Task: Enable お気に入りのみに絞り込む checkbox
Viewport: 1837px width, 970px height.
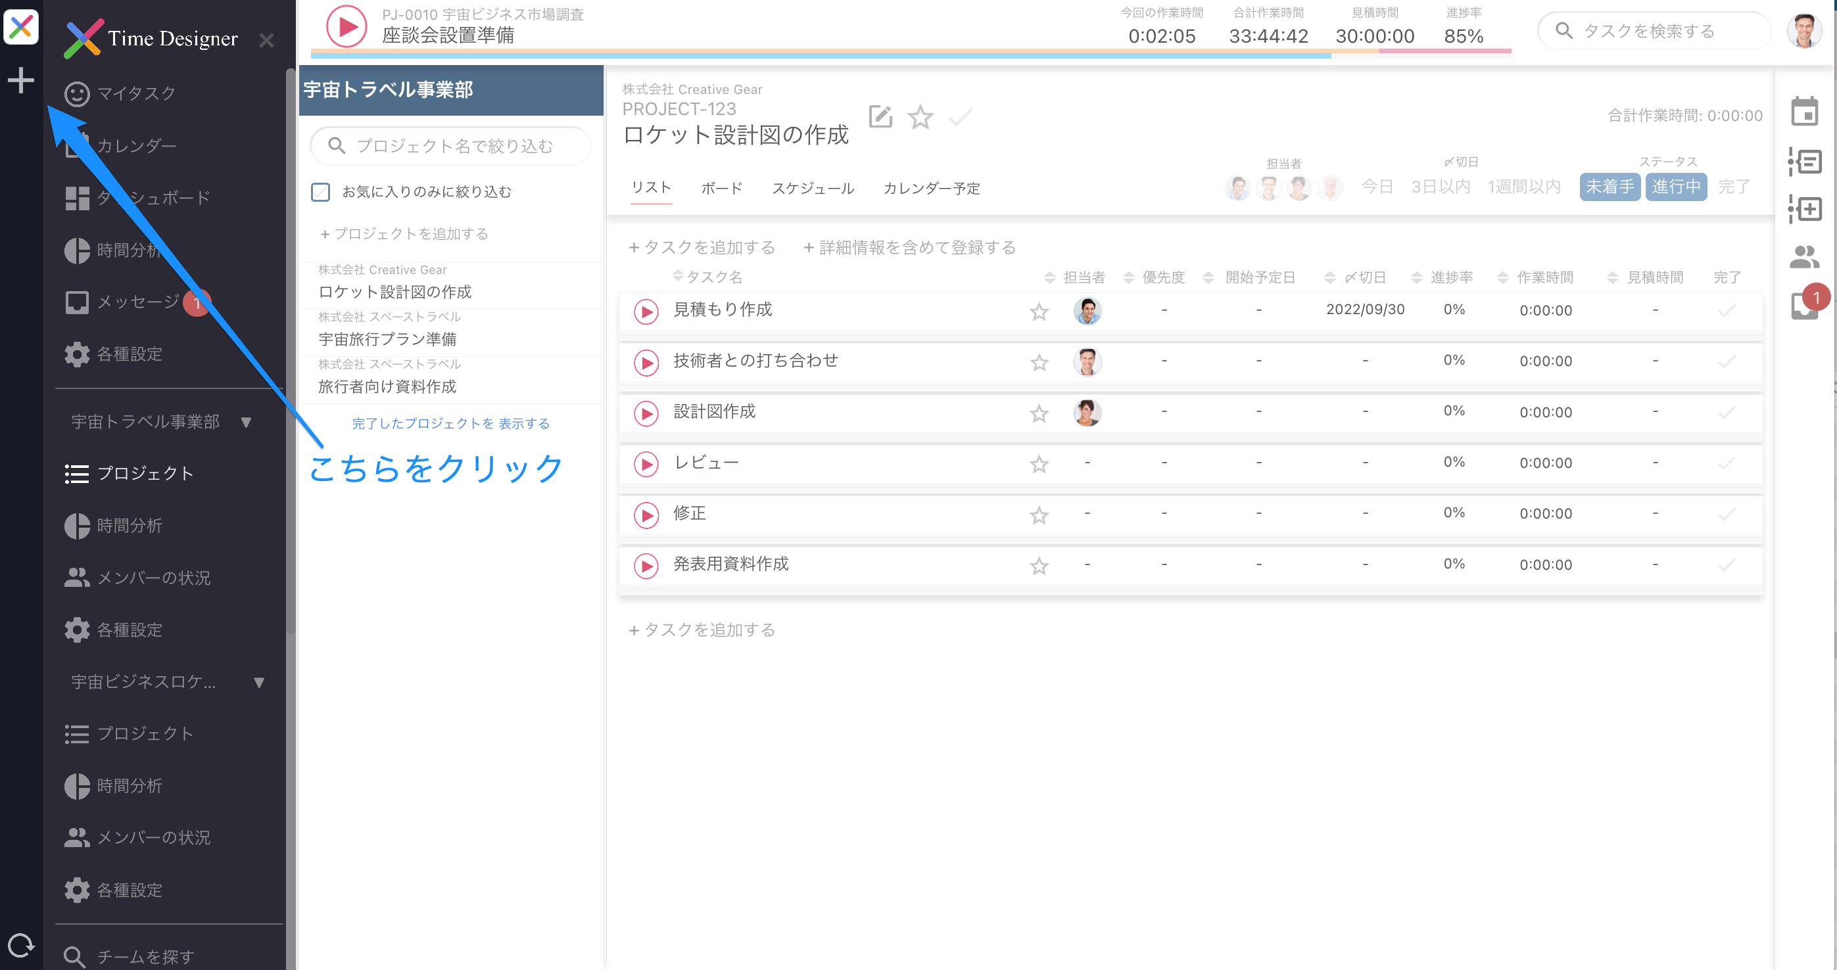Action: [321, 192]
